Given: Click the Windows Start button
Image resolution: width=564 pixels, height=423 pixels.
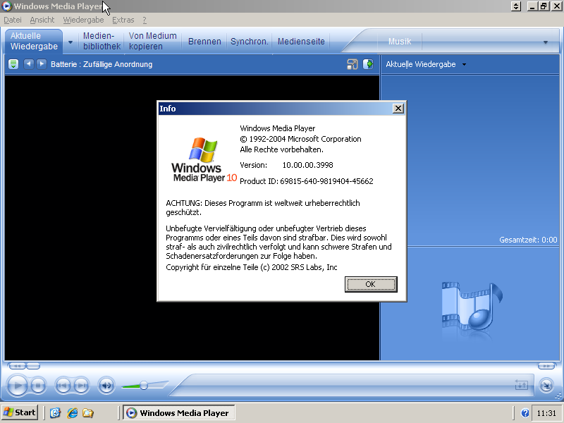Looking at the screenshot, I should [20, 412].
